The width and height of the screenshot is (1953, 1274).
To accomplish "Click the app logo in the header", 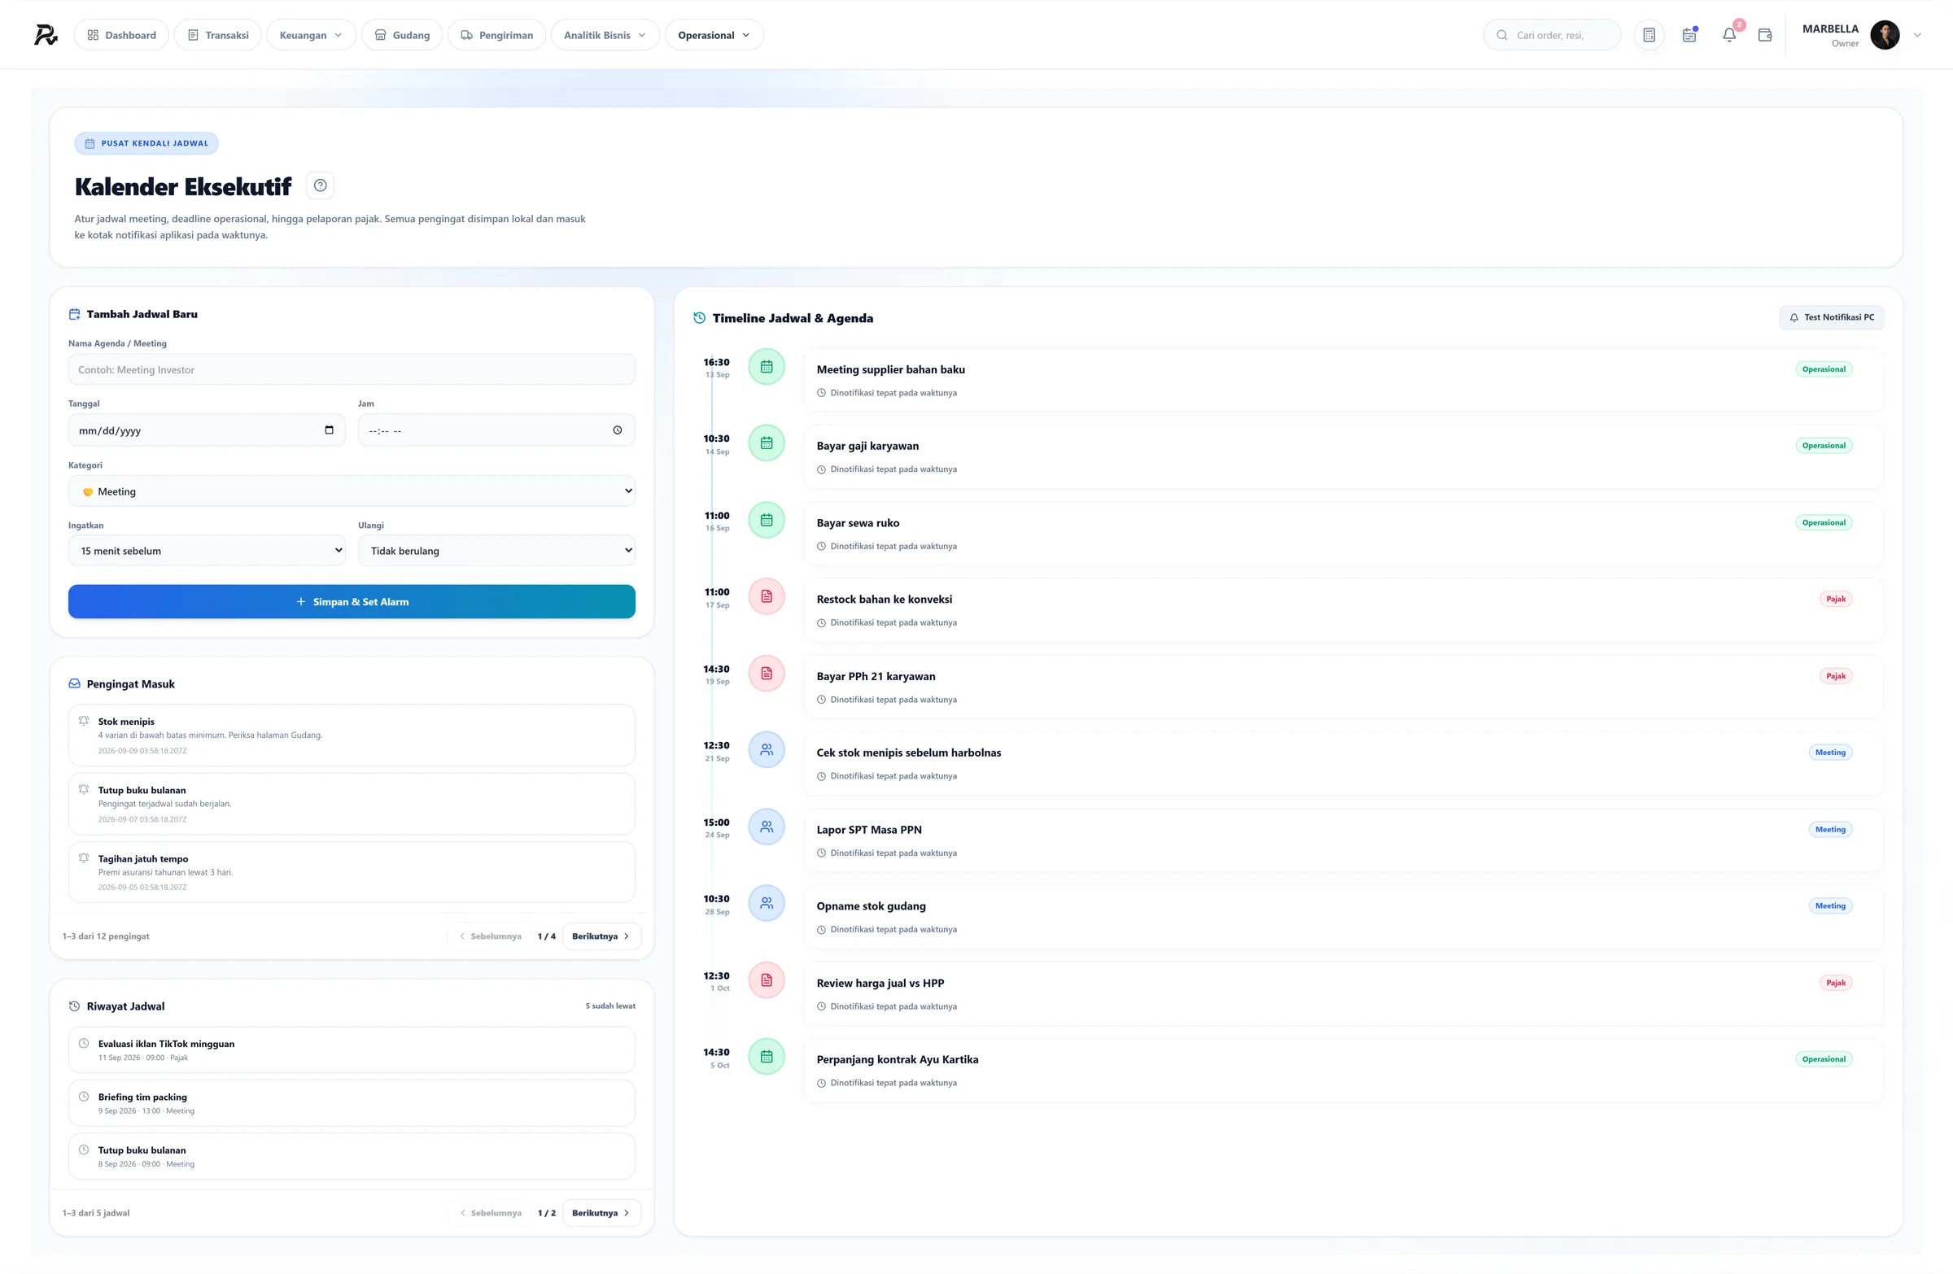I will point(46,35).
